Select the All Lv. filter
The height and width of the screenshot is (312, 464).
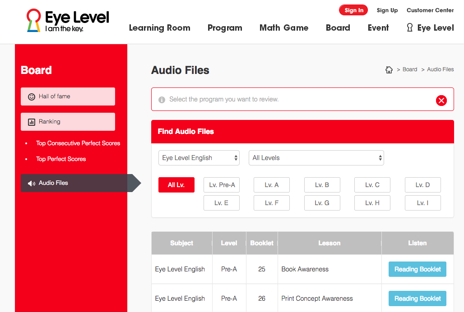pyautogui.click(x=176, y=185)
